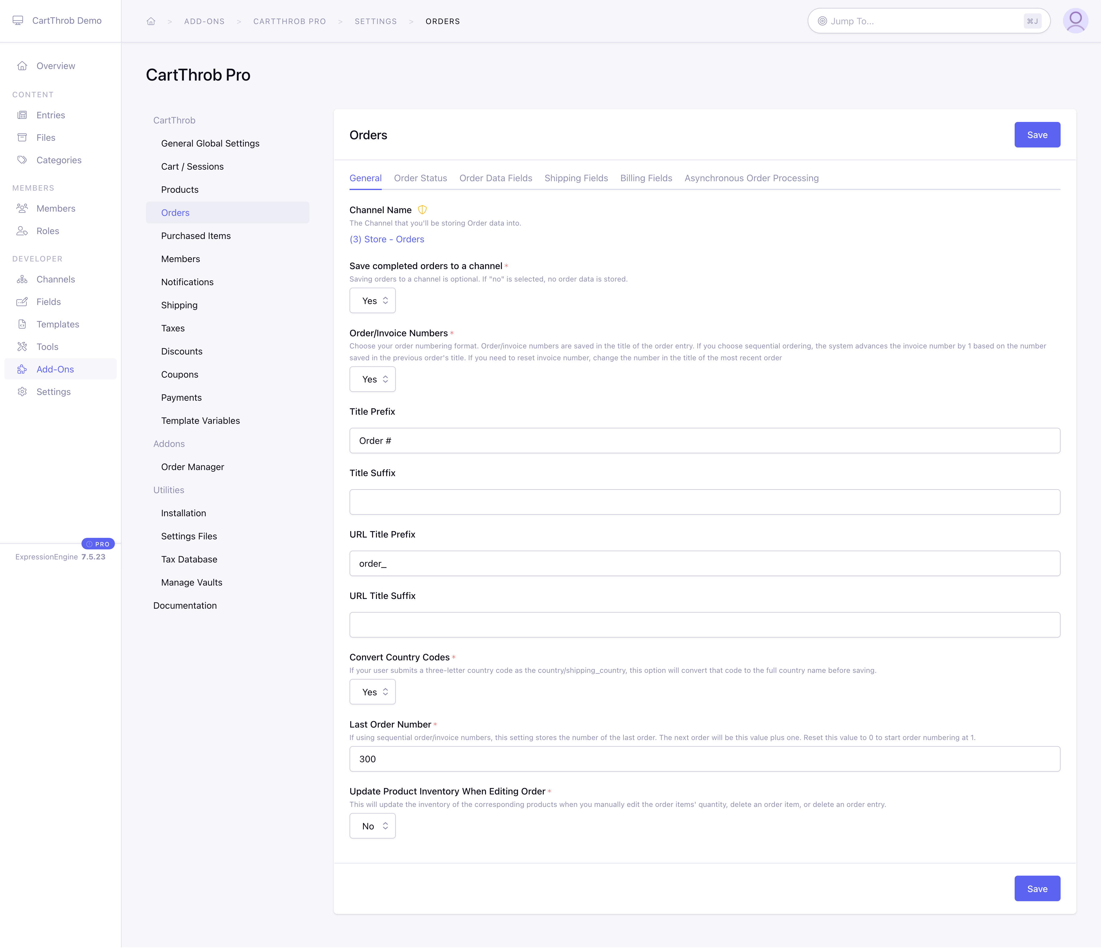Select Orders in CartThrob menu
The image size is (1101, 948).
(227, 213)
